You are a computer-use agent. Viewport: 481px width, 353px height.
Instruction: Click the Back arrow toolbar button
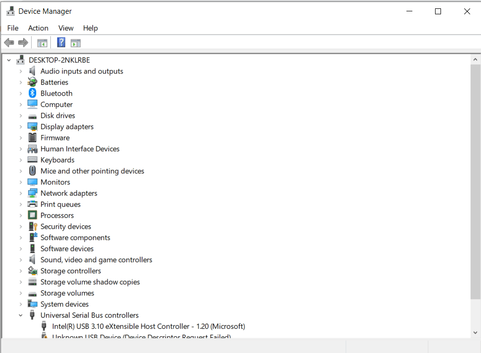(9, 42)
